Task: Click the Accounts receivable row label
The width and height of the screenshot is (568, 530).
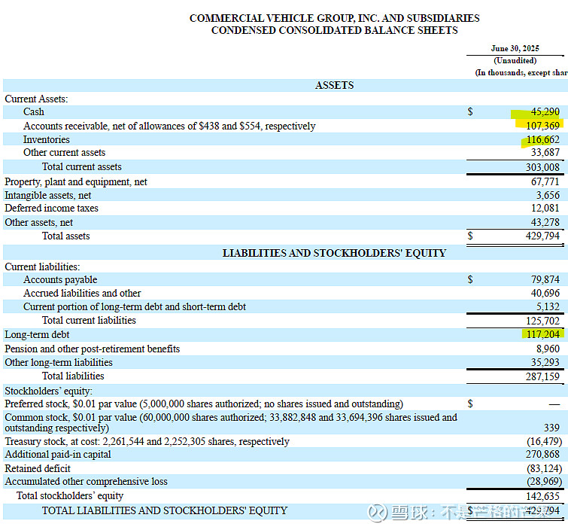Action: 169,126
